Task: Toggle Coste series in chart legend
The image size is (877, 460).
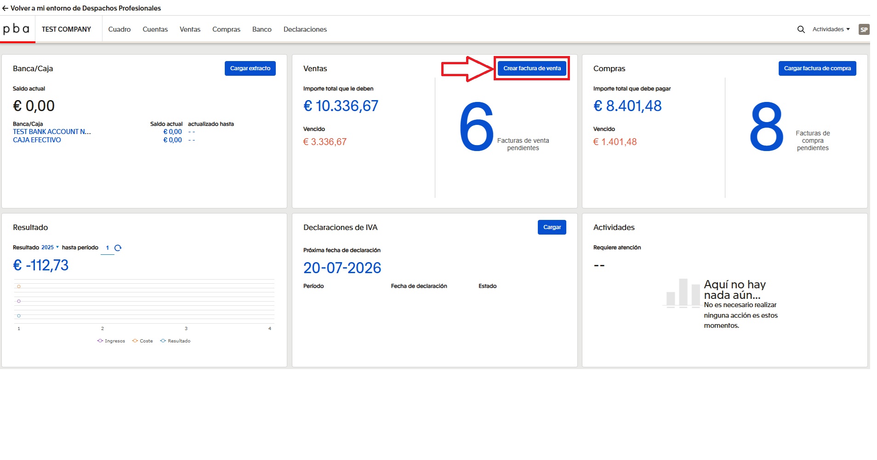Action: pyautogui.click(x=142, y=341)
